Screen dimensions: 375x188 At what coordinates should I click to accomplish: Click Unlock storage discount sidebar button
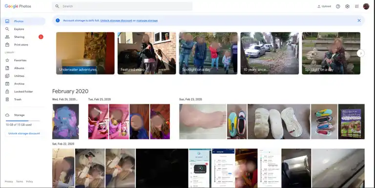(24, 133)
